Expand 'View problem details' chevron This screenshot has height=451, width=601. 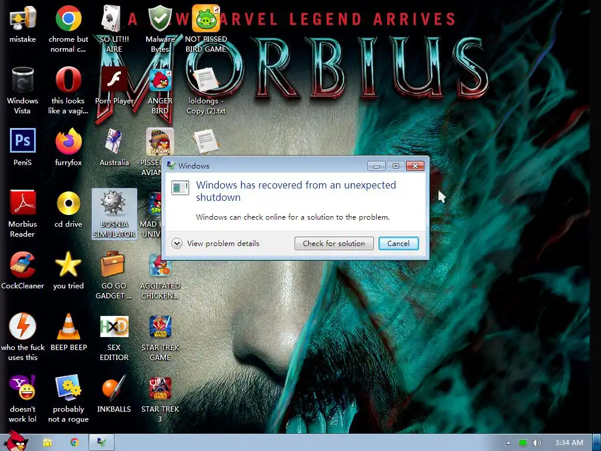point(177,244)
